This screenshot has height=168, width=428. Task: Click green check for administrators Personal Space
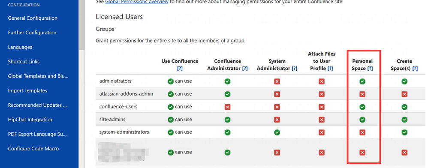(362, 81)
